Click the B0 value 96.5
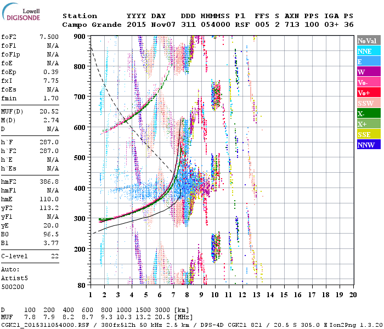Screen dimensions: 384x329 pyautogui.click(x=51, y=235)
